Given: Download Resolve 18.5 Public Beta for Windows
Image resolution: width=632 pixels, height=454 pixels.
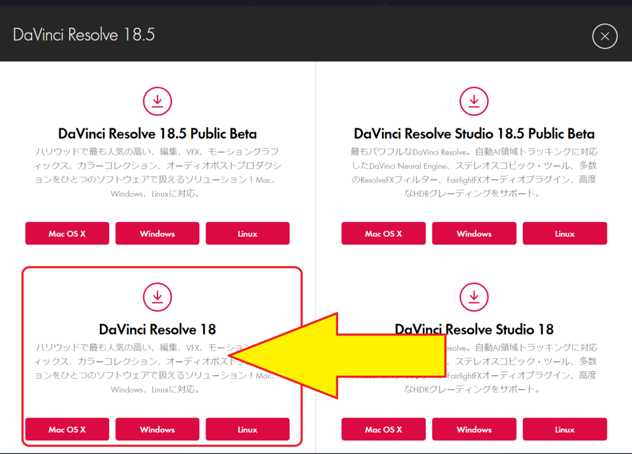Looking at the screenshot, I should 157,233.
